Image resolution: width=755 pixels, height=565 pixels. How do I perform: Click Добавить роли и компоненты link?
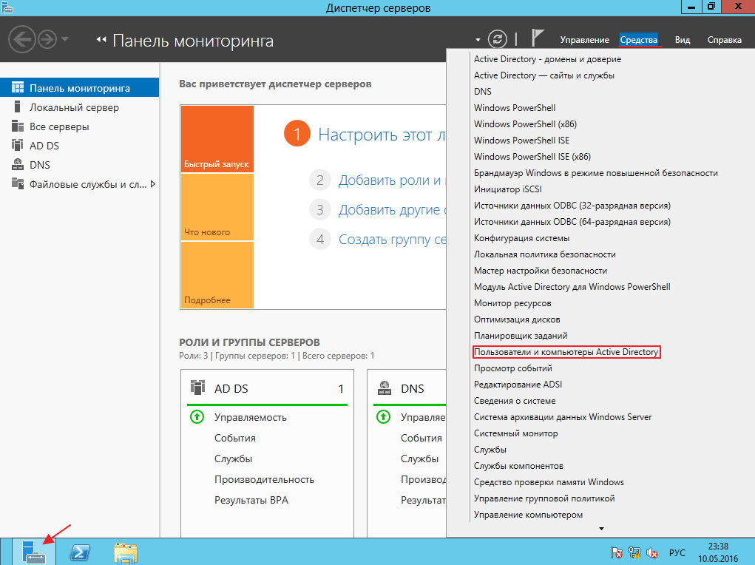(389, 180)
